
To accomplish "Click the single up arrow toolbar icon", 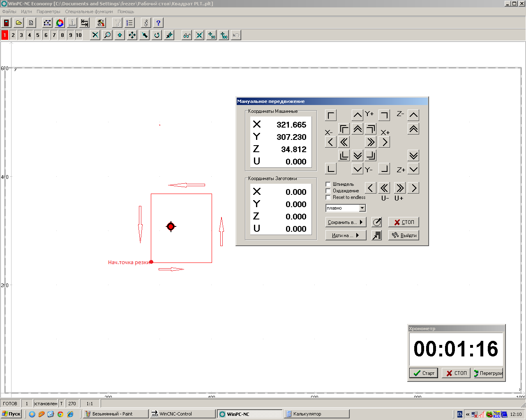I will pyautogui.click(x=120, y=35).
